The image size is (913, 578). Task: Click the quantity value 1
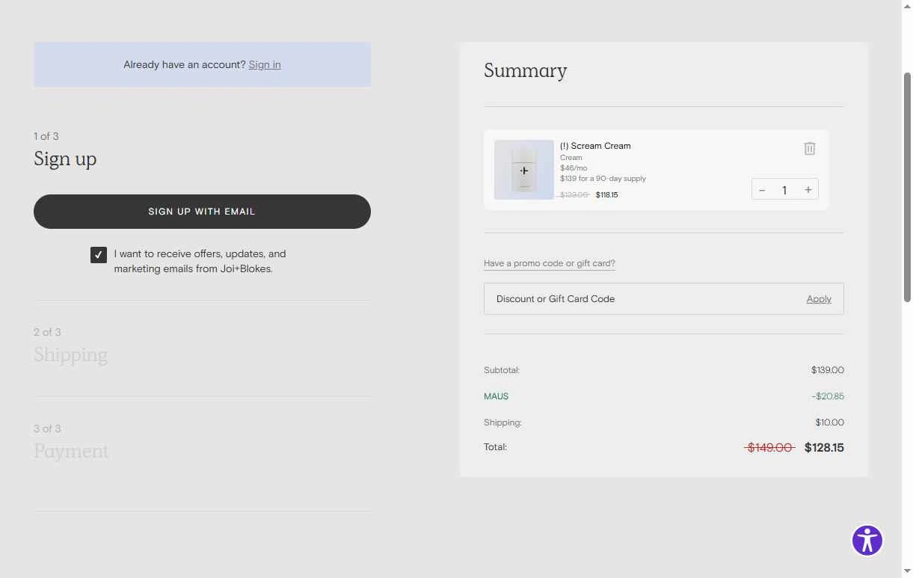click(x=784, y=190)
